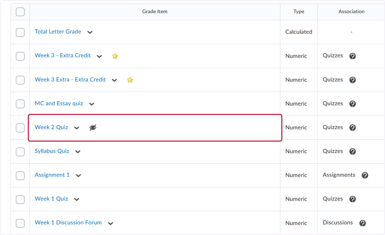385x235 pixels.
Task: Click Numeric type in Week 2 Quiz row
Action: pyautogui.click(x=296, y=127)
